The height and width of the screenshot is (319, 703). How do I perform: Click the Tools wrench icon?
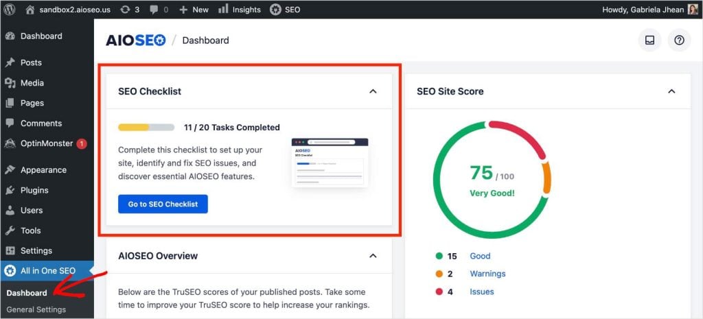(10, 231)
